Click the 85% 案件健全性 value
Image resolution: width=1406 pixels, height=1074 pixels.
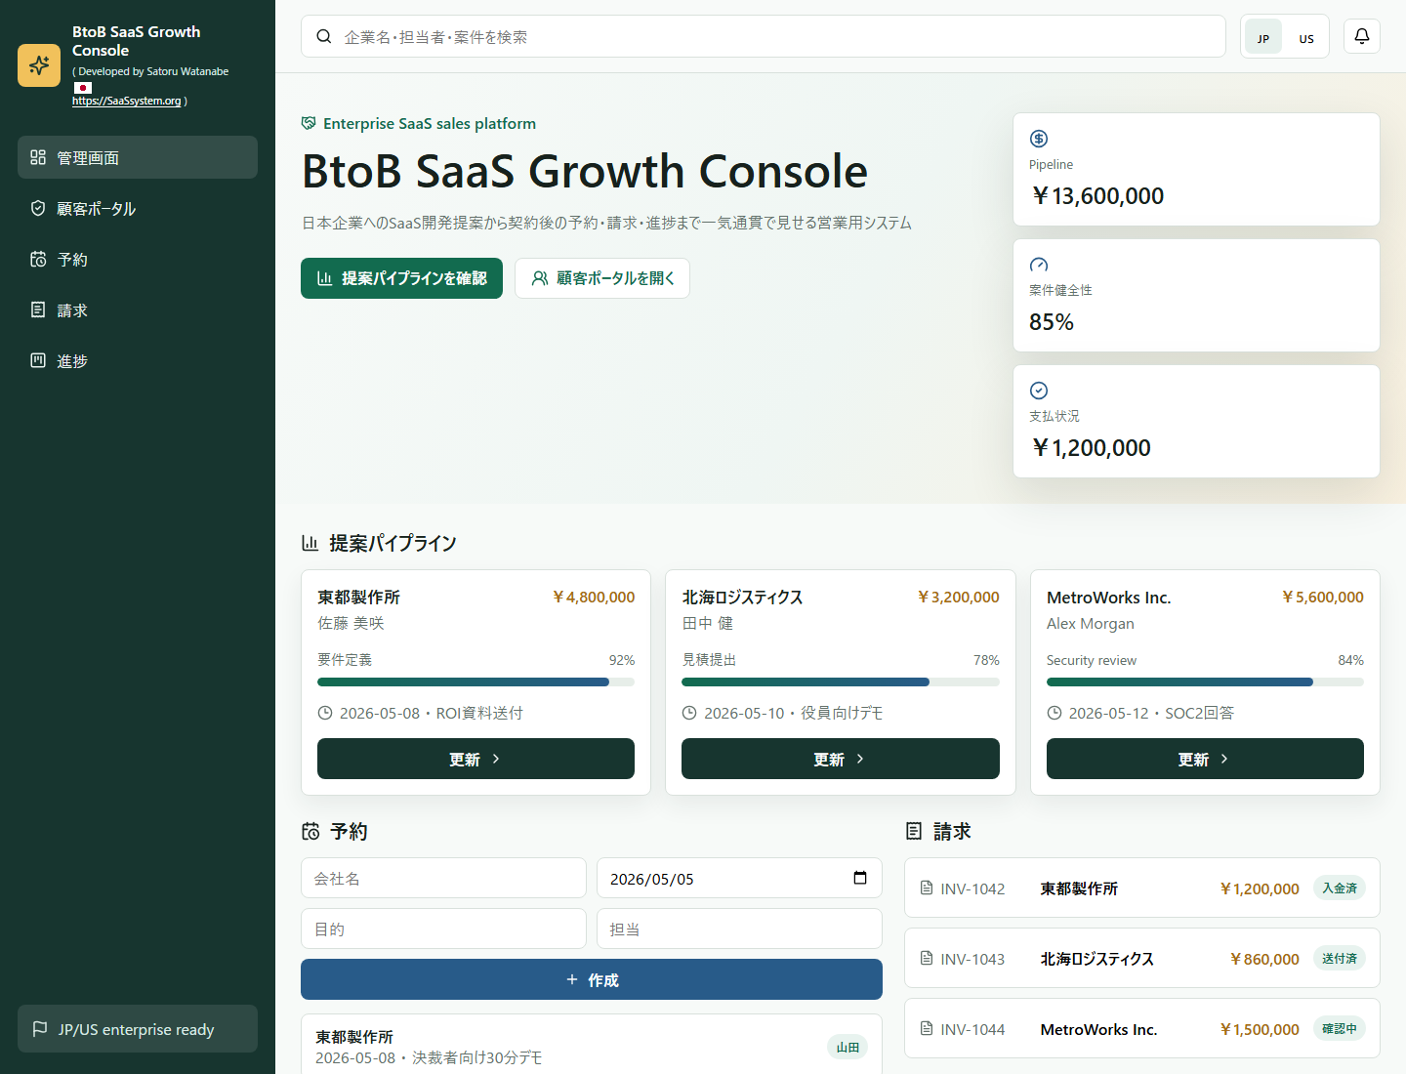coord(1052,321)
